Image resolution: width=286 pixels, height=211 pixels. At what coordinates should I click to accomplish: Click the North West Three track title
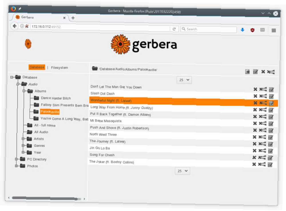[x=103, y=134]
